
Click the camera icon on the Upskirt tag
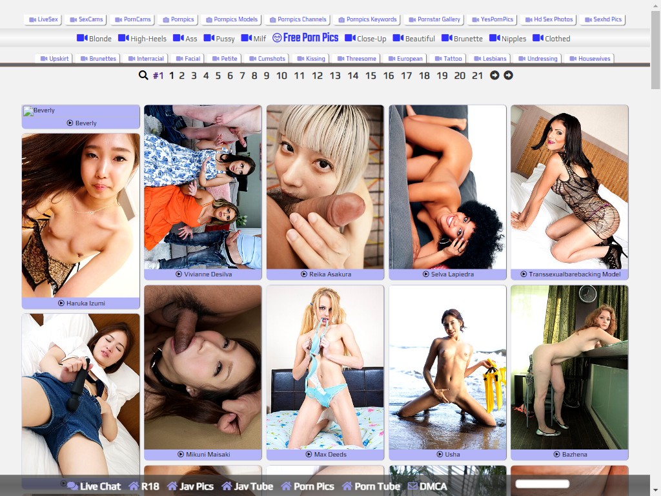44,59
